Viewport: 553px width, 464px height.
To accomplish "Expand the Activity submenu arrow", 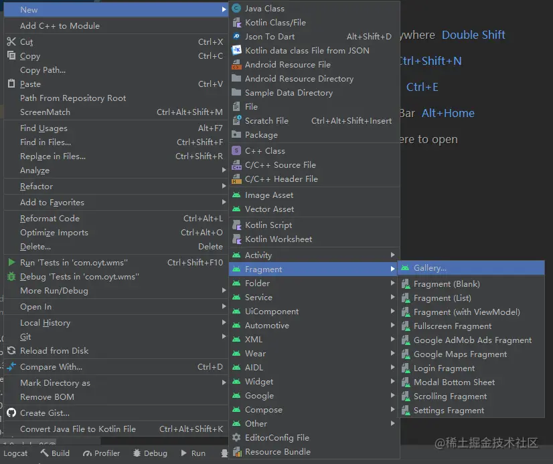I will [392, 255].
